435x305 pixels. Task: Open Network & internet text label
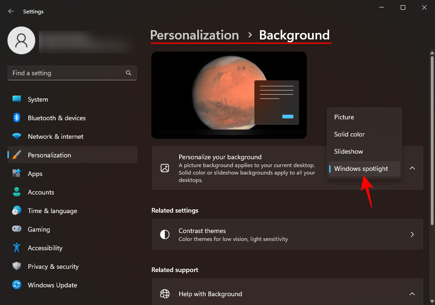click(x=56, y=136)
